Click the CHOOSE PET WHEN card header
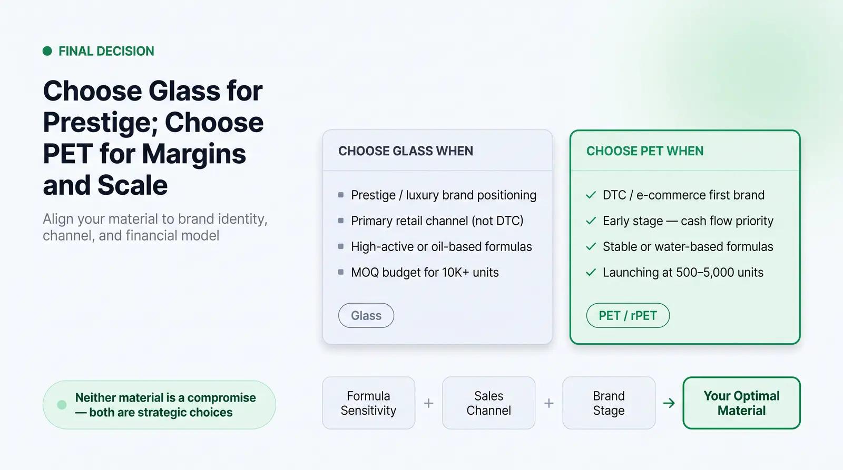 685,151
